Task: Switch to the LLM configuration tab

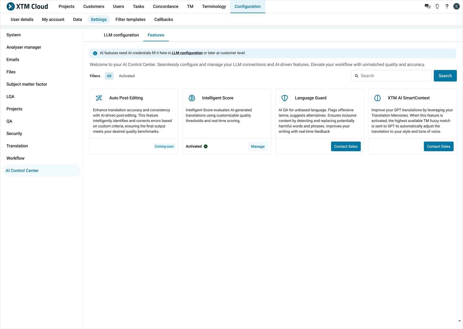Action: point(121,35)
